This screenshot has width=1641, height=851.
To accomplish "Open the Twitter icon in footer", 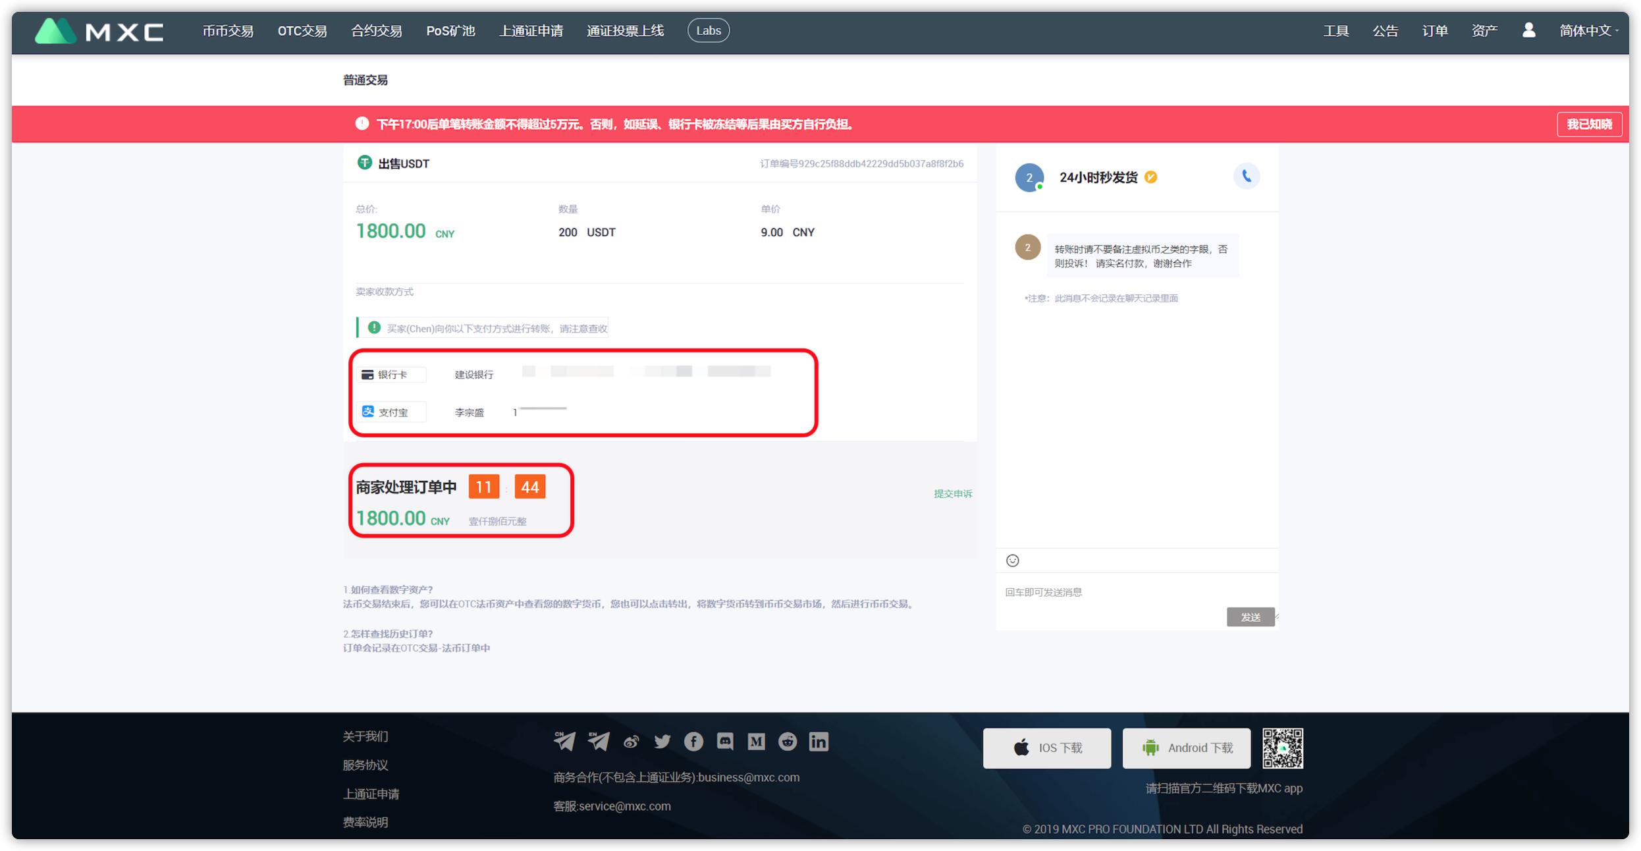I will coord(662,742).
